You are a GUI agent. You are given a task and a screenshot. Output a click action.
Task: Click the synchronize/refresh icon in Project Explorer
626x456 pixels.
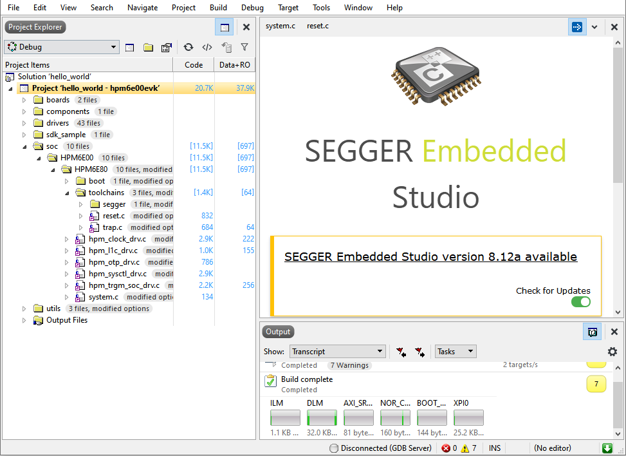(188, 47)
